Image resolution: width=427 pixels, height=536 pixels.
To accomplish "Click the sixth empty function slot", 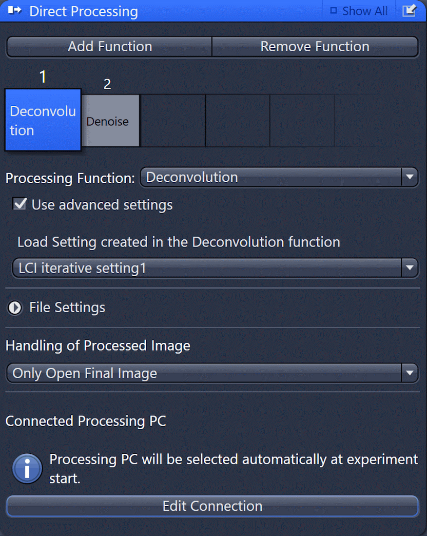I will pyautogui.click(x=366, y=121).
